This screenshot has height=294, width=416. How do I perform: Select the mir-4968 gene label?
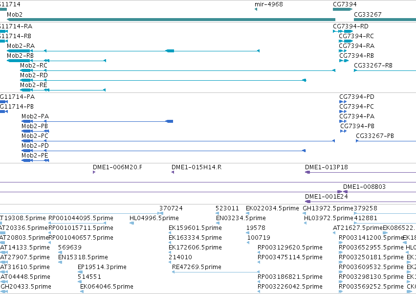[268, 4]
